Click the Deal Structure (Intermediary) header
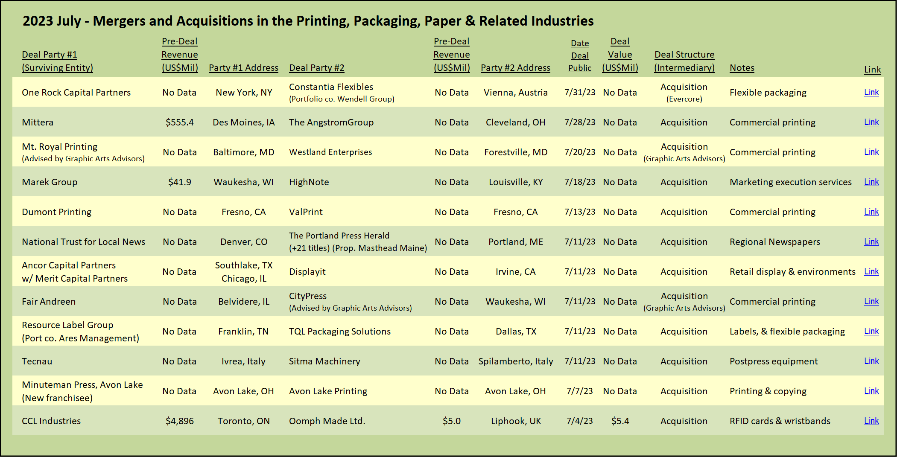Screen dimensions: 897x457 [684, 61]
